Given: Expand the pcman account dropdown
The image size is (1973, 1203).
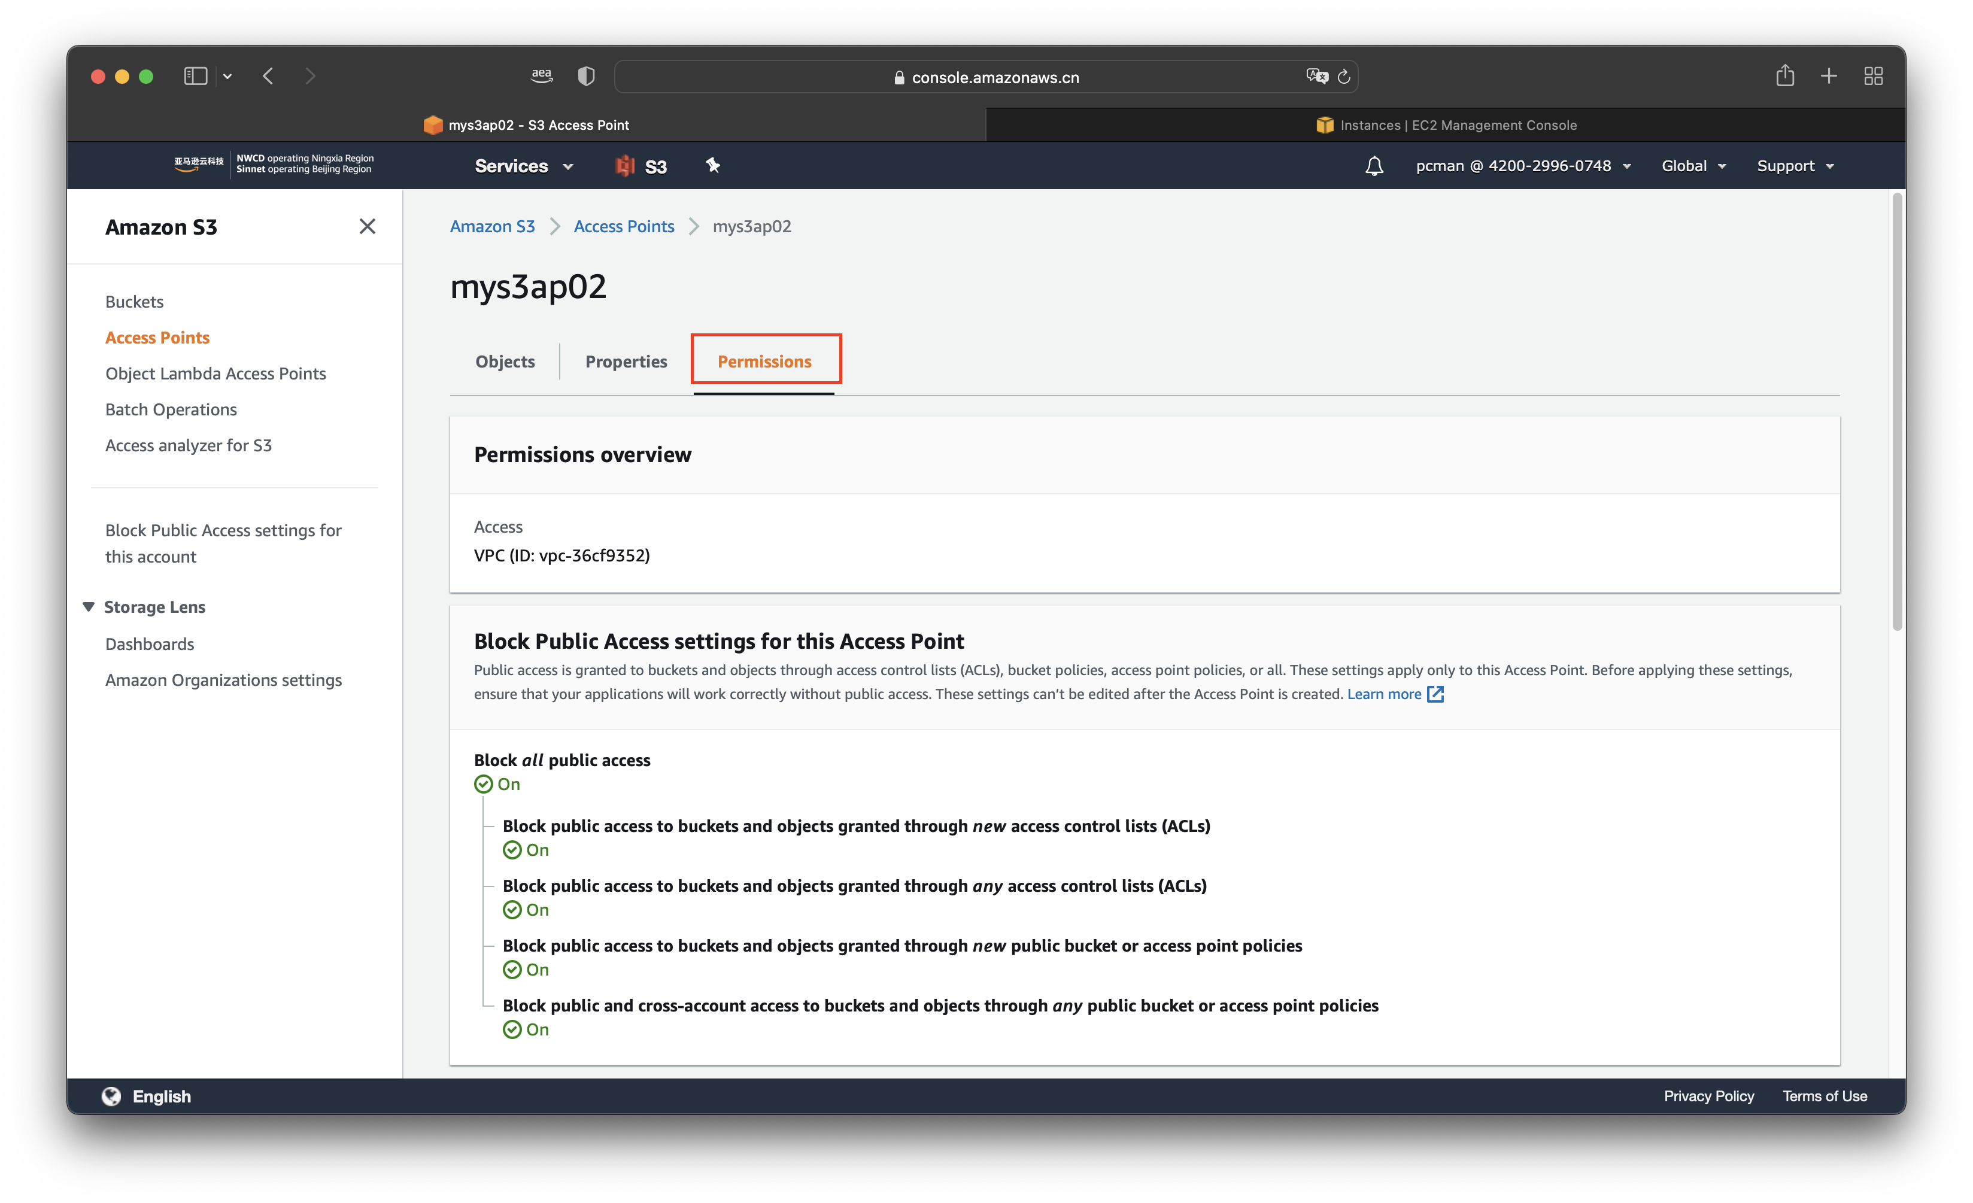Looking at the screenshot, I should point(1523,166).
